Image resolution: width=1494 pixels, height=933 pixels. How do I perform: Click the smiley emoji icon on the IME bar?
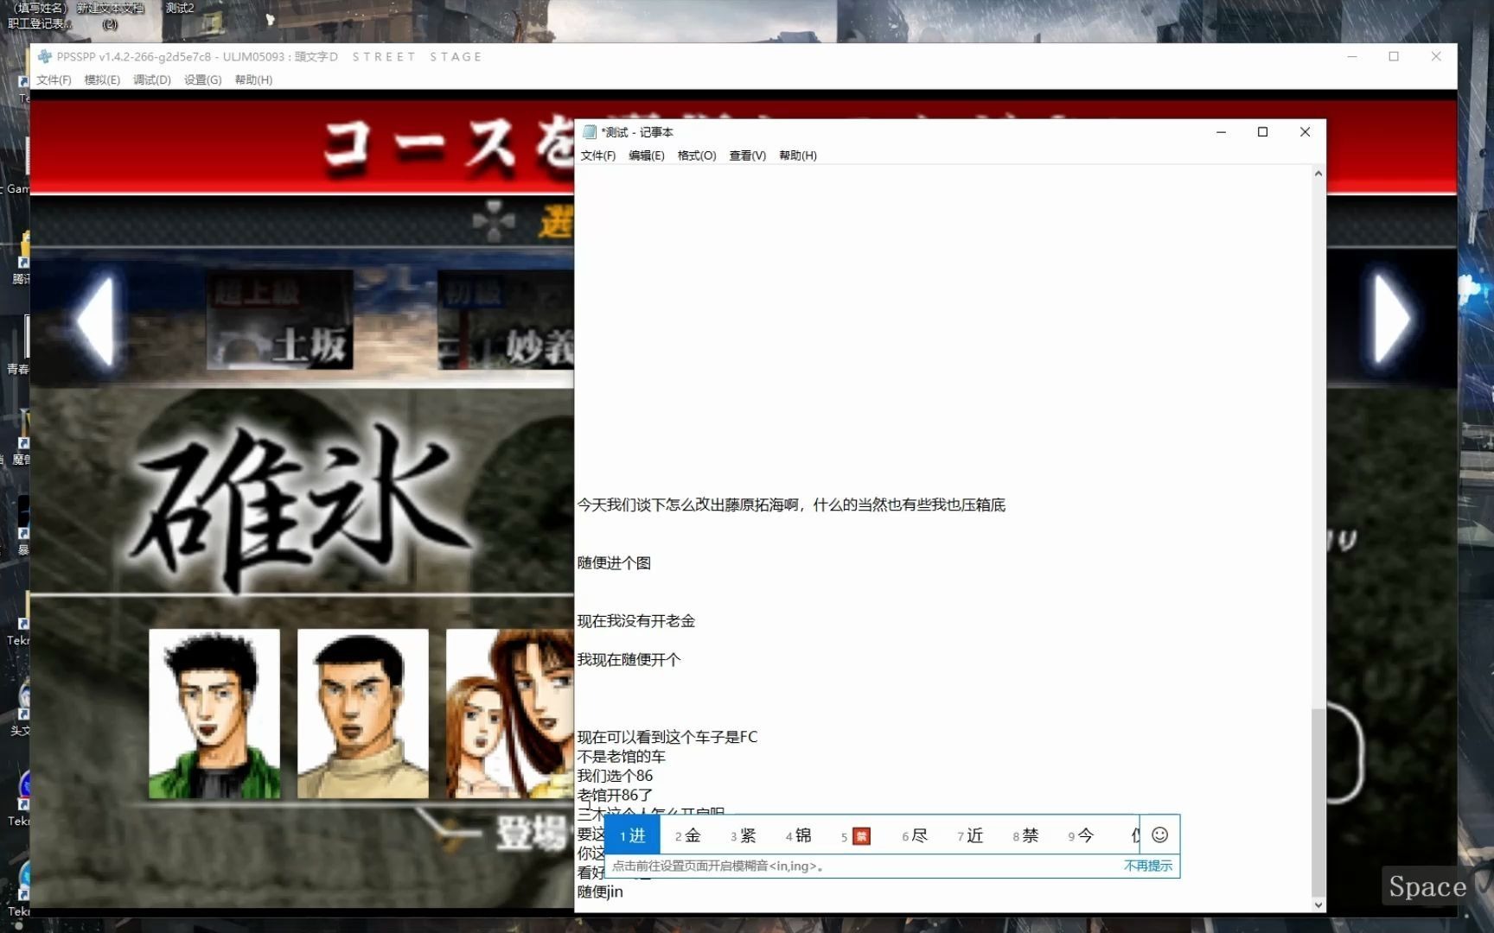1159,835
